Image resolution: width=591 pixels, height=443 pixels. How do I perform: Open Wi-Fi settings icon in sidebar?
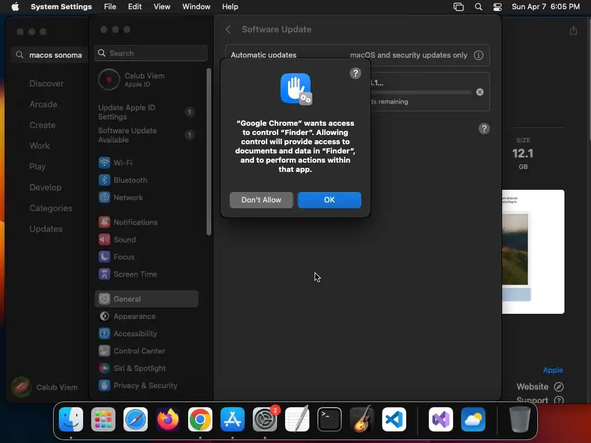point(104,163)
